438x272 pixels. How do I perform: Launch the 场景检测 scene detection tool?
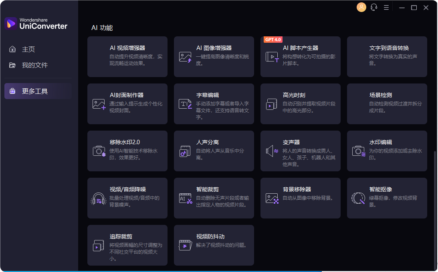[387, 104]
